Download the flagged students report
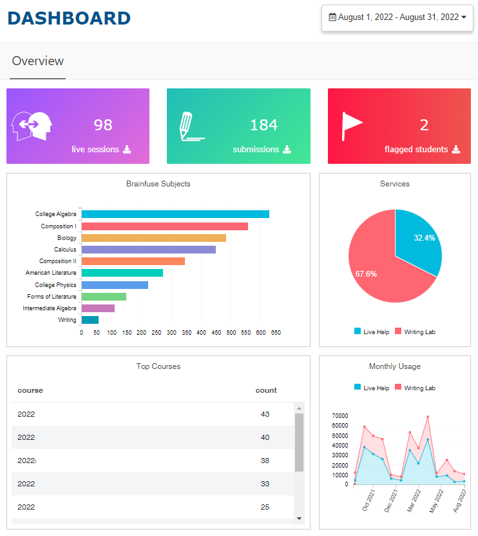Viewport: 478px width, 536px height. pos(456,150)
